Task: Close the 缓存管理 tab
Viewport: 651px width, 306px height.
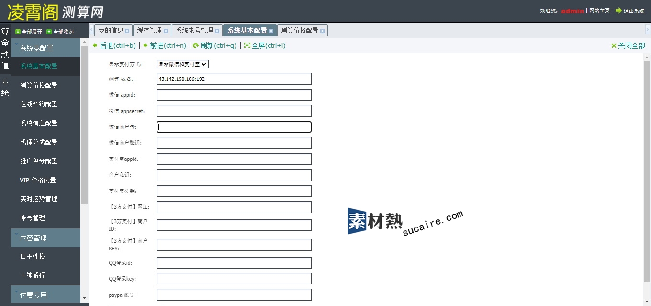Action: pos(166,31)
